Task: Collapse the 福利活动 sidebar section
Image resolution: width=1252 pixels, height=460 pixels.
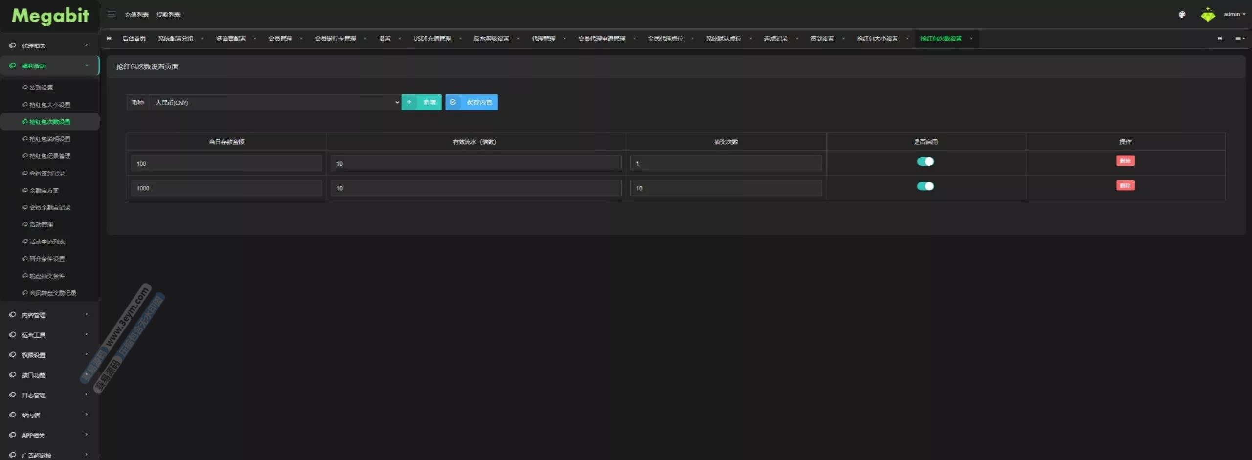Action: point(49,66)
